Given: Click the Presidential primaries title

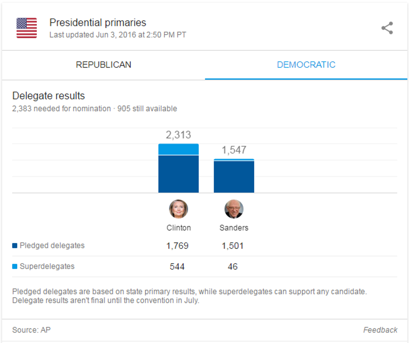Looking at the screenshot, I should coord(98,23).
